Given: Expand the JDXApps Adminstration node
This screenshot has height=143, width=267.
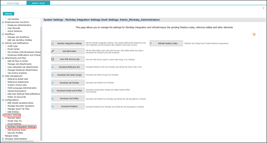Looking at the screenshot, I should click(3, 139).
